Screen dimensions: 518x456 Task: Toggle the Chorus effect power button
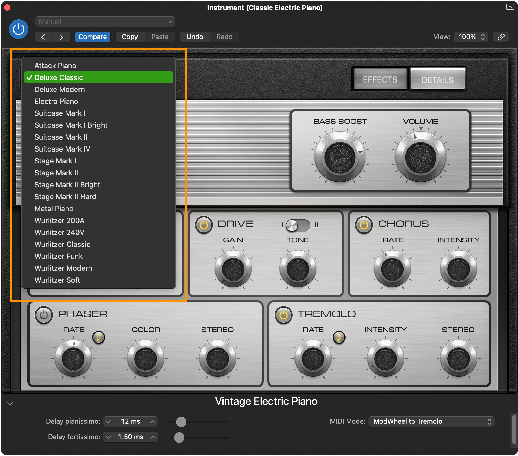[x=364, y=225]
